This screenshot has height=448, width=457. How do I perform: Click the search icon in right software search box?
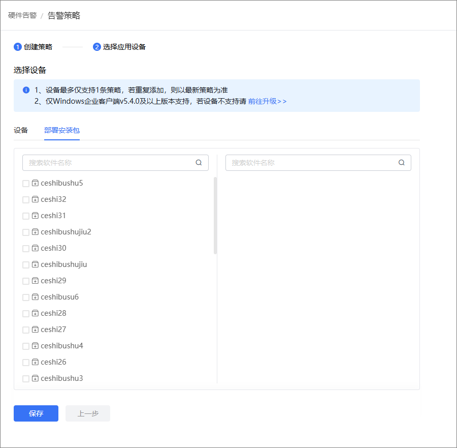click(x=401, y=163)
